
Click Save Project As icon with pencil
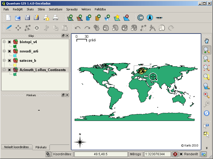pyautogui.click(x=36, y=18)
